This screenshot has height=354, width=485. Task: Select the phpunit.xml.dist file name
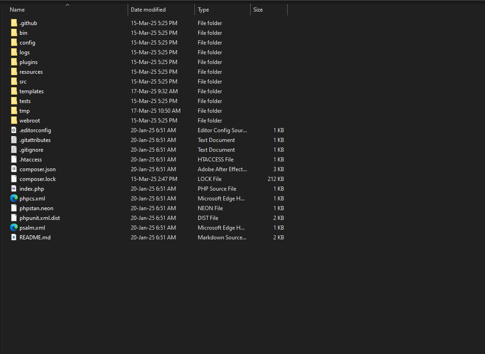[x=39, y=218]
